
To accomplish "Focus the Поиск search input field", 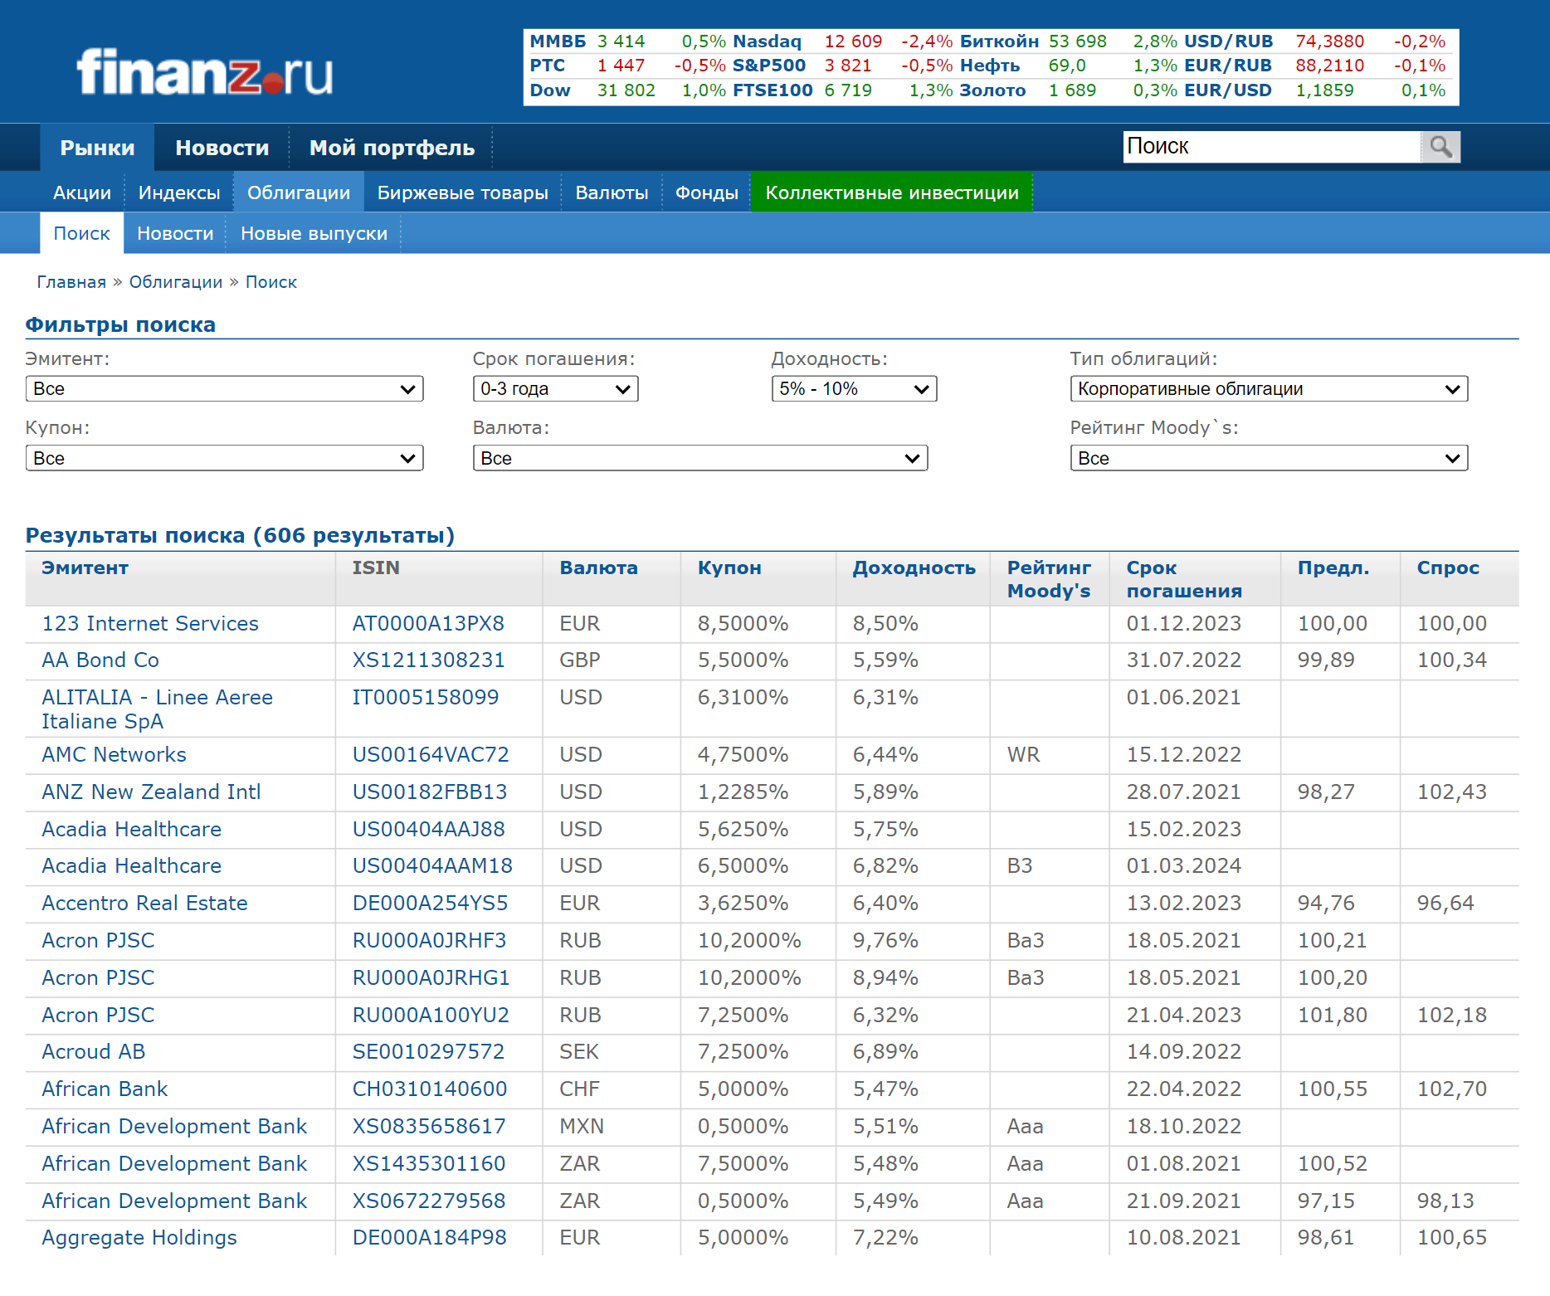I will [x=1272, y=147].
